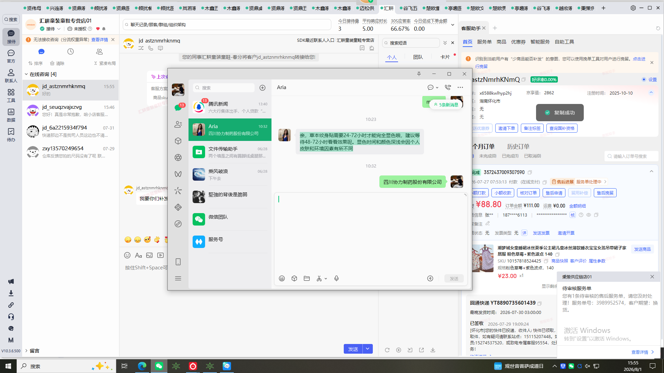Open the Windows Start menu
664x373 pixels.
8,366
